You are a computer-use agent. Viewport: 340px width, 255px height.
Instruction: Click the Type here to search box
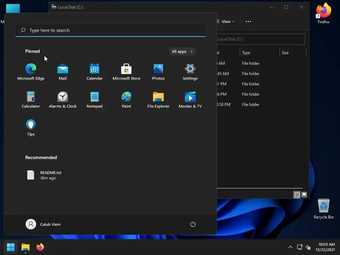point(111,30)
